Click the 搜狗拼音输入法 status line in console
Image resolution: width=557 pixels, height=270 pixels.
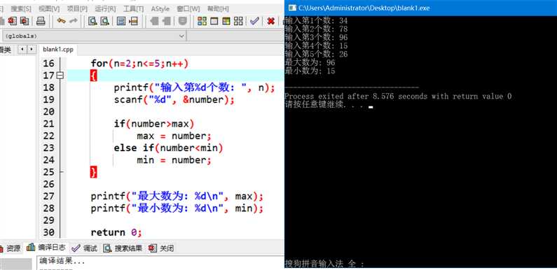(324, 264)
